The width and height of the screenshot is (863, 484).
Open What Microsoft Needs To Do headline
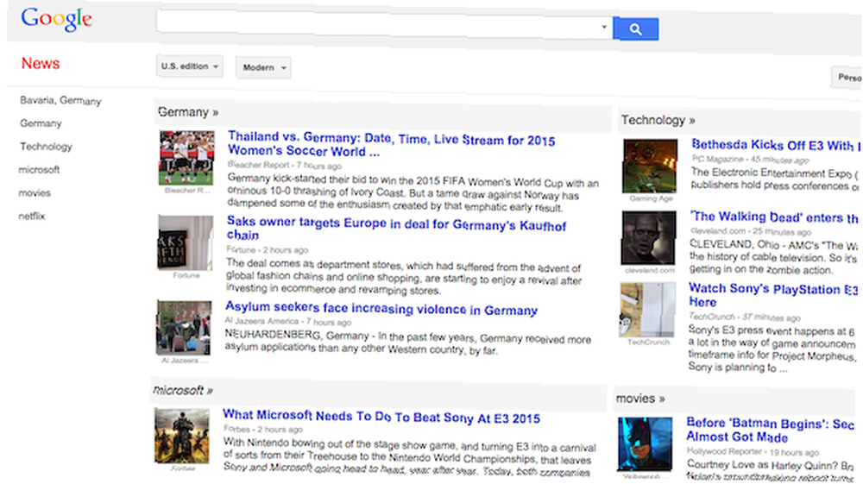(381, 417)
